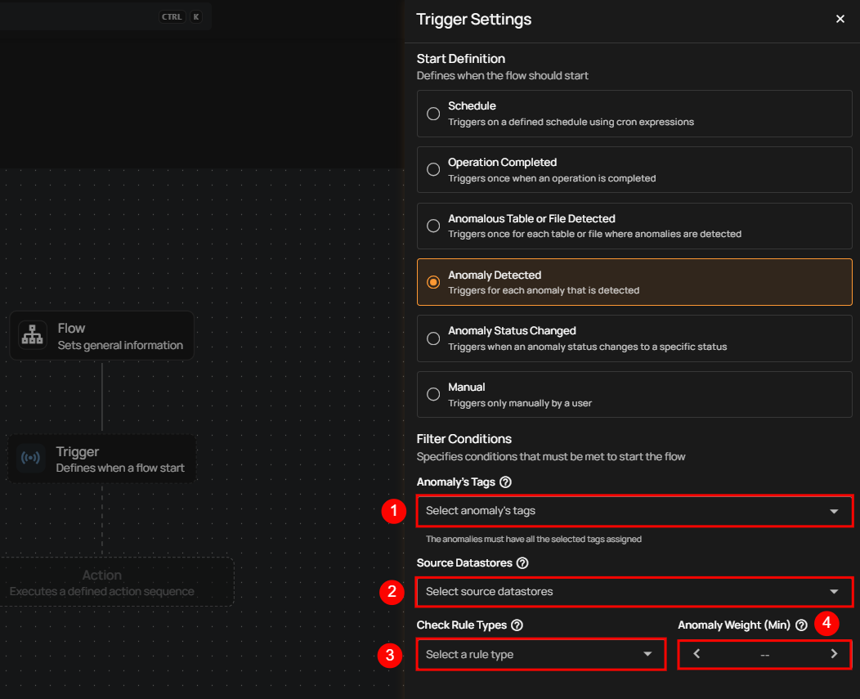The width and height of the screenshot is (860, 699).
Task: Click the Action placeholder node
Action: click(102, 582)
